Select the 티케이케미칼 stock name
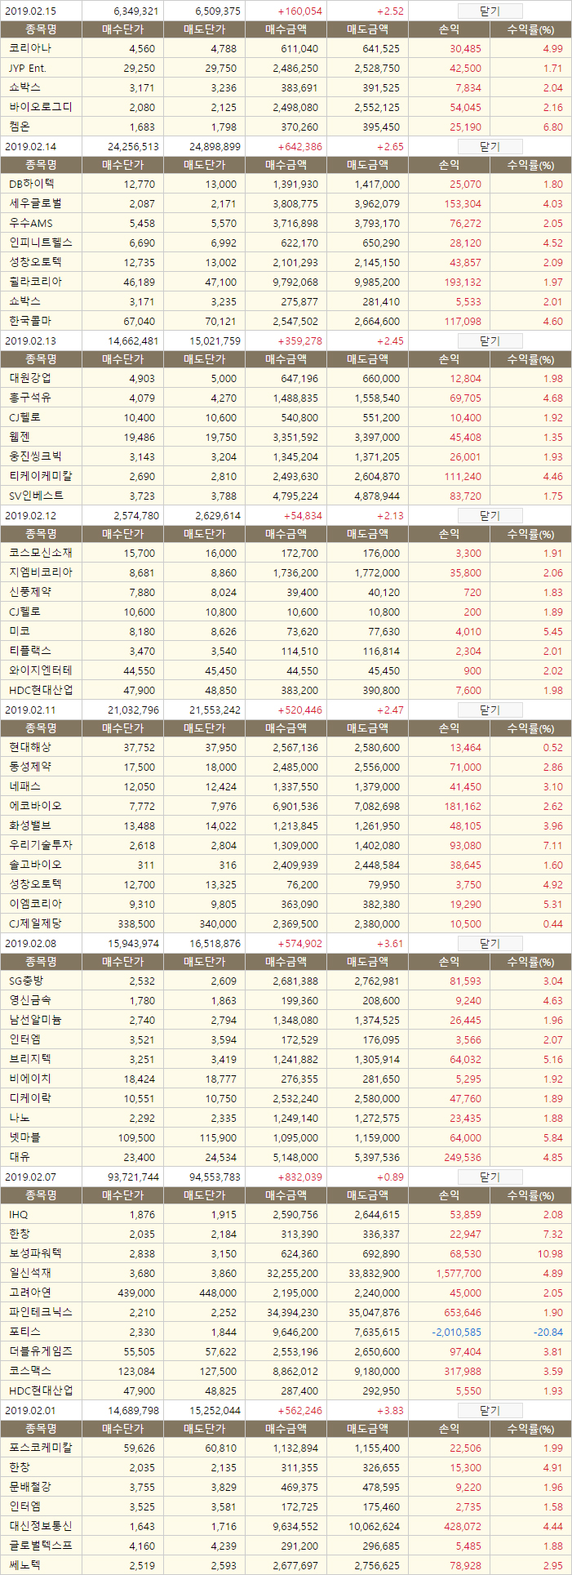Screen dimensions: 572x1575 [41, 476]
